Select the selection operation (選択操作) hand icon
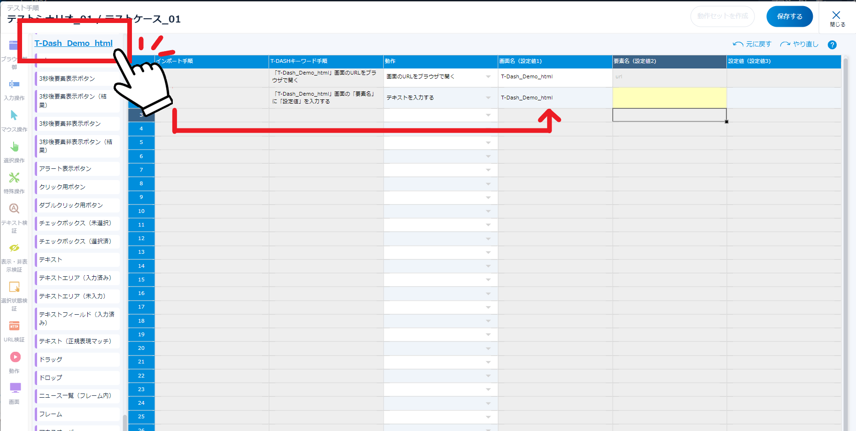The height and width of the screenshot is (431, 856). [14, 147]
